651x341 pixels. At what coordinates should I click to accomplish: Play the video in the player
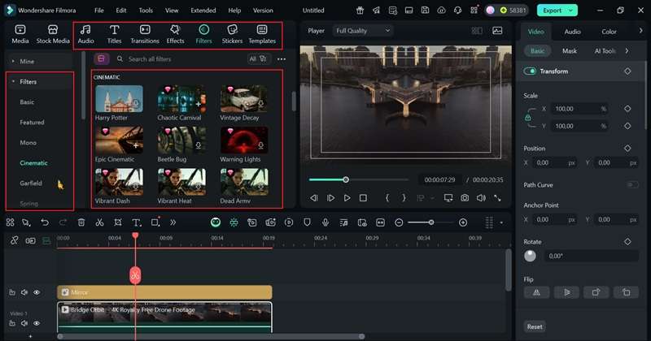pyautogui.click(x=347, y=198)
